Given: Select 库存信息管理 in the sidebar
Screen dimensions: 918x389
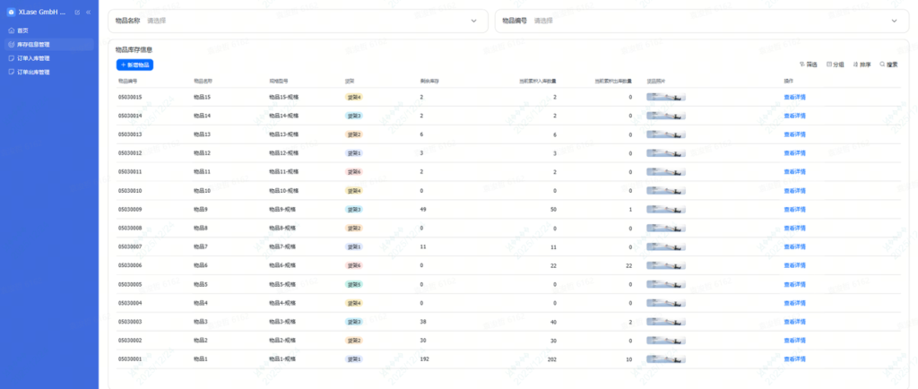Looking at the screenshot, I should [33, 44].
